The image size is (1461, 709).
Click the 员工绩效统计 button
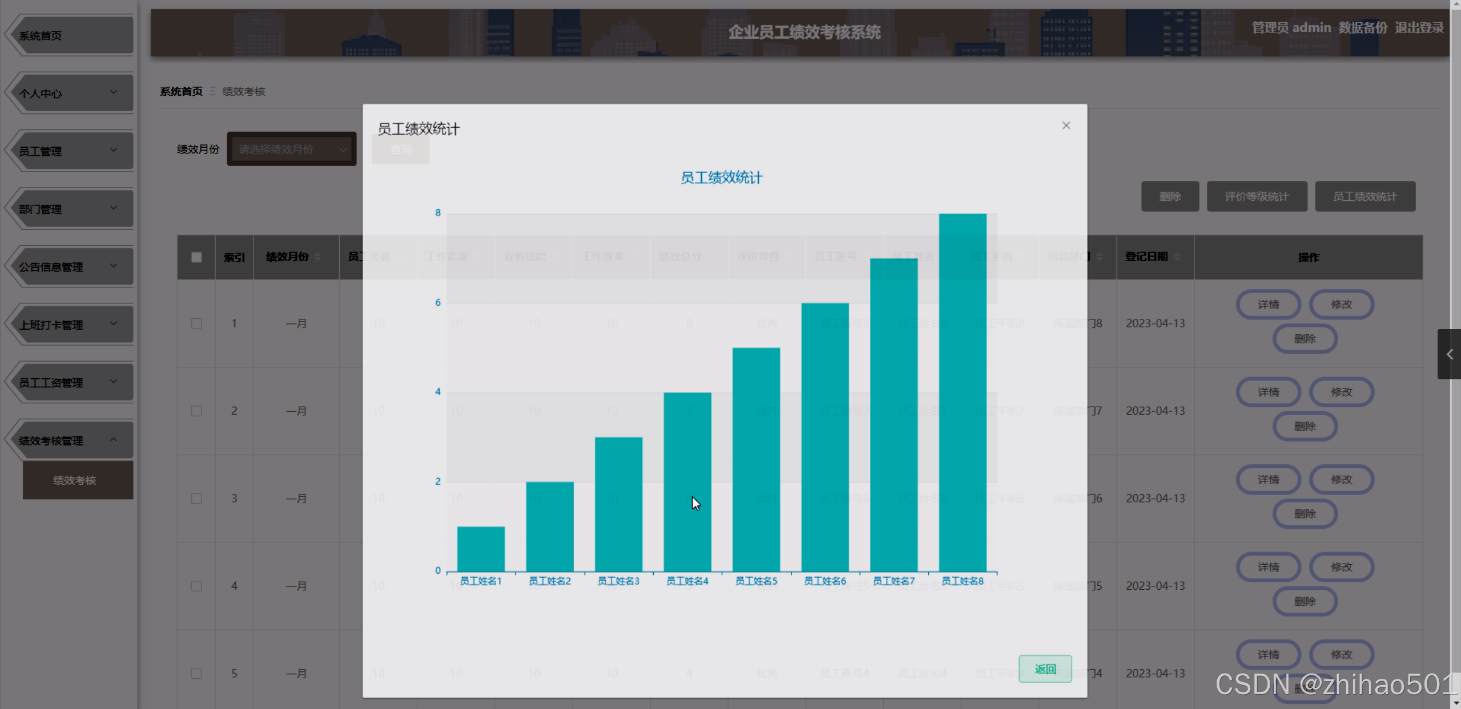click(x=1365, y=196)
